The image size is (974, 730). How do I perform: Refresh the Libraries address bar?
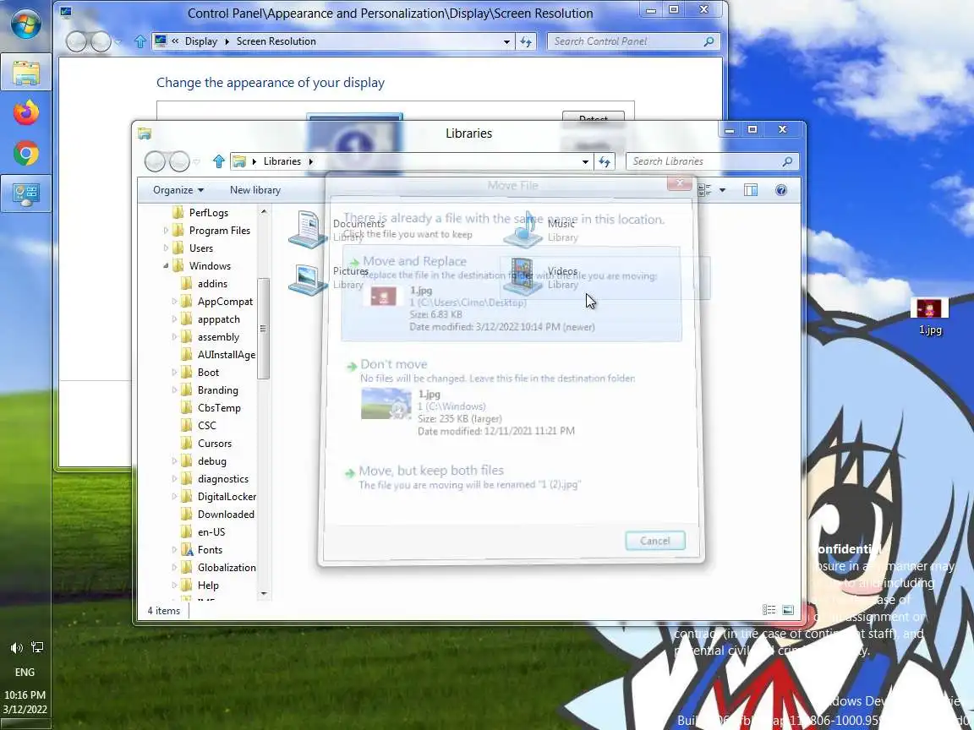(605, 161)
